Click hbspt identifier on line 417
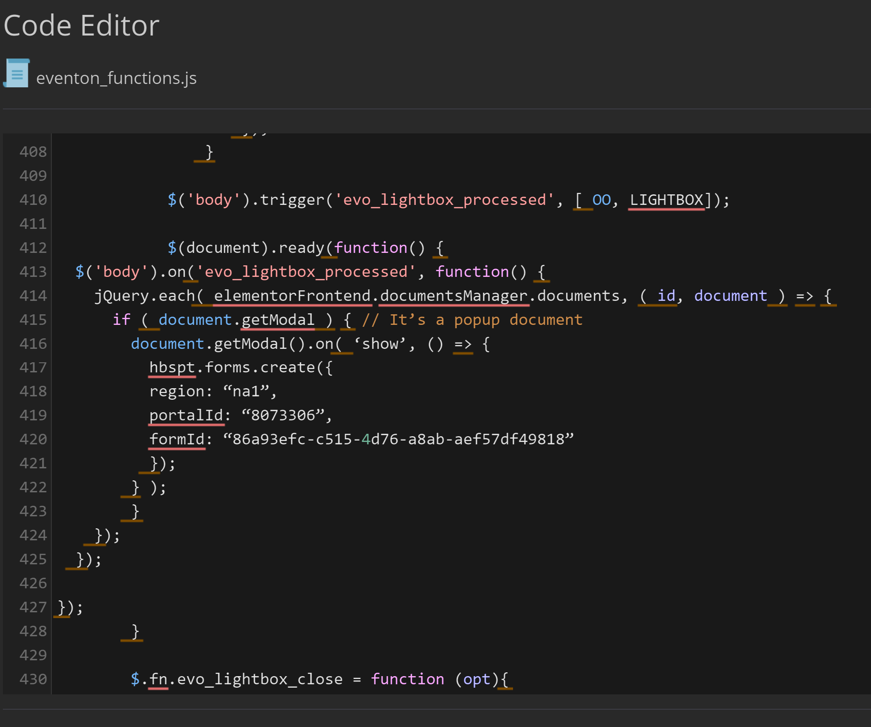 pyautogui.click(x=172, y=368)
